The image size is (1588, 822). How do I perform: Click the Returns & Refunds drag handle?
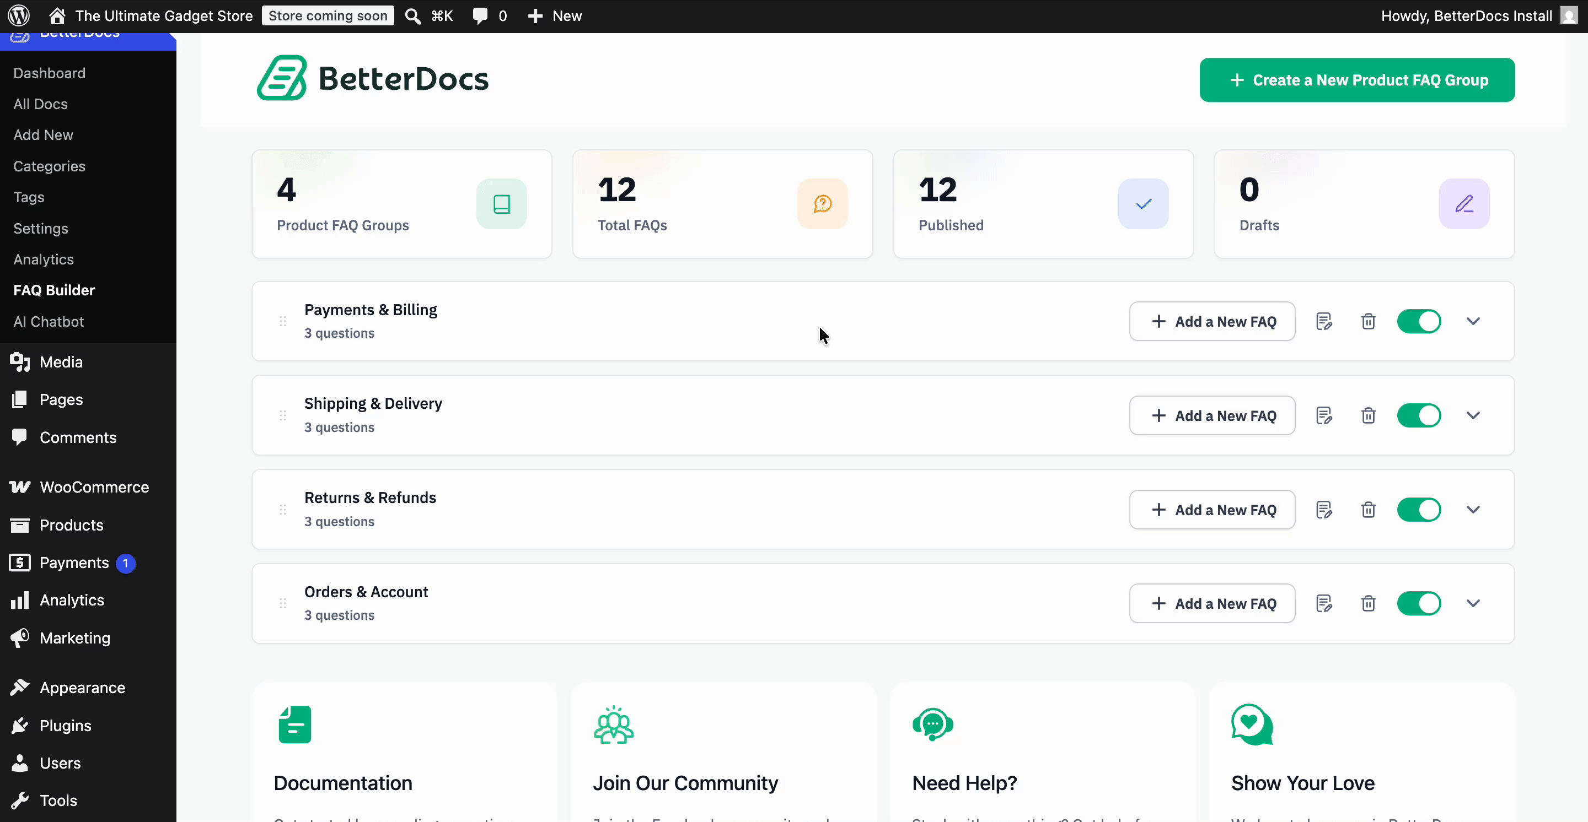(283, 510)
